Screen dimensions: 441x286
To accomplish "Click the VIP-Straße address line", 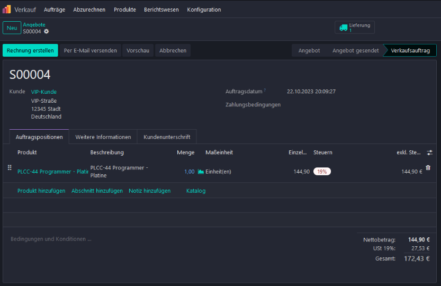I will 44,101.
